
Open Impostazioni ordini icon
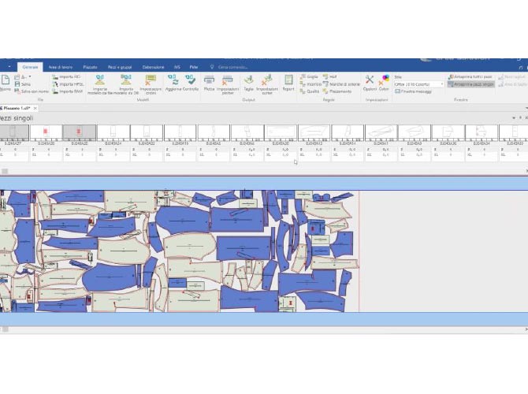[x=151, y=84]
